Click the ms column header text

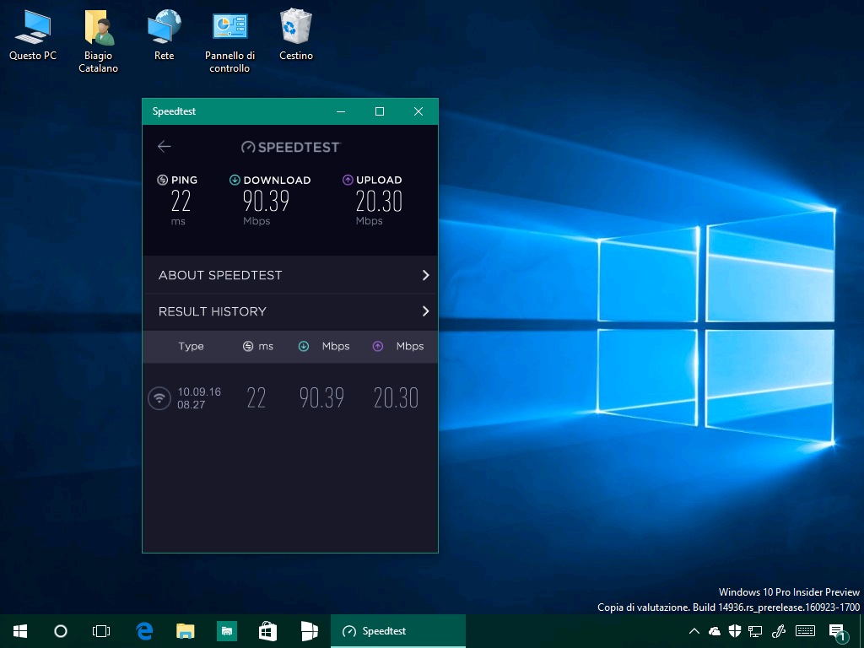(266, 347)
